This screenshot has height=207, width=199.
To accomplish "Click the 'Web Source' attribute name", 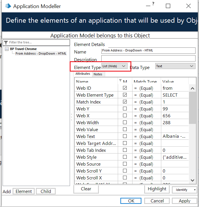I will 88,164.
